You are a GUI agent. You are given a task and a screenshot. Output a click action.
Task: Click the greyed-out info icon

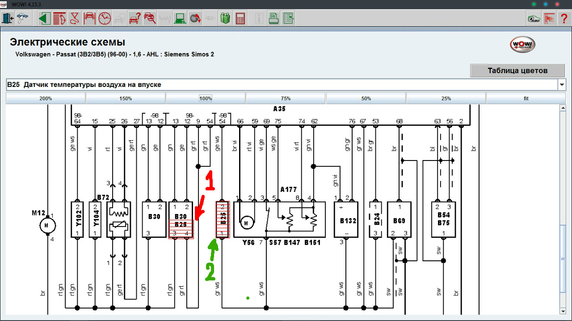tap(258, 19)
